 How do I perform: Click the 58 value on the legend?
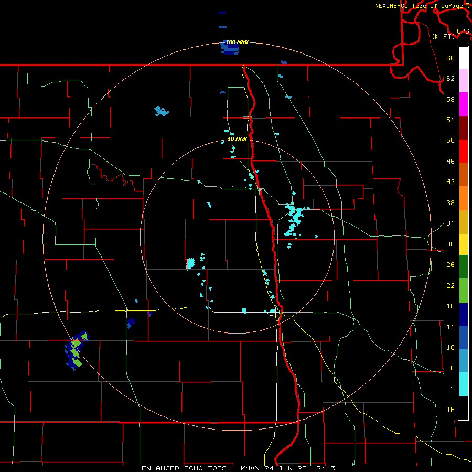450,99
